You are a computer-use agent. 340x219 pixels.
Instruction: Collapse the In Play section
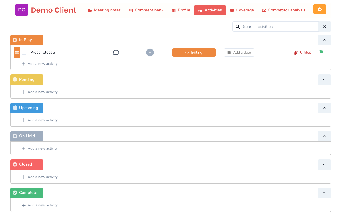click(x=324, y=40)
